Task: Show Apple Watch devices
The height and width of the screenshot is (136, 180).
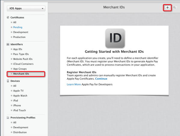Action: click(x=20, y=96)
